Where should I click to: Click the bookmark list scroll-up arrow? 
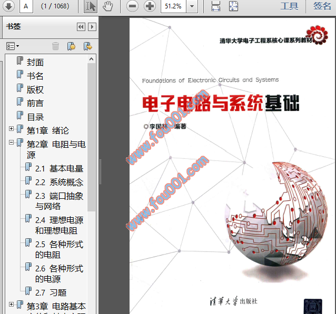click(92, 59)
